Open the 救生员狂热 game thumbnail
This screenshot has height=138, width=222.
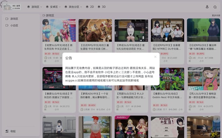[x=59, y=30]
